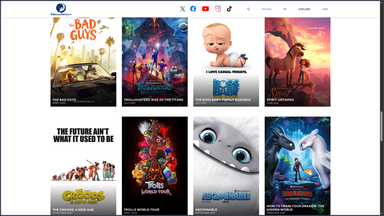
Task: Open Trollhunters: Rise of the Titans poster
Action: pos(155,62)
